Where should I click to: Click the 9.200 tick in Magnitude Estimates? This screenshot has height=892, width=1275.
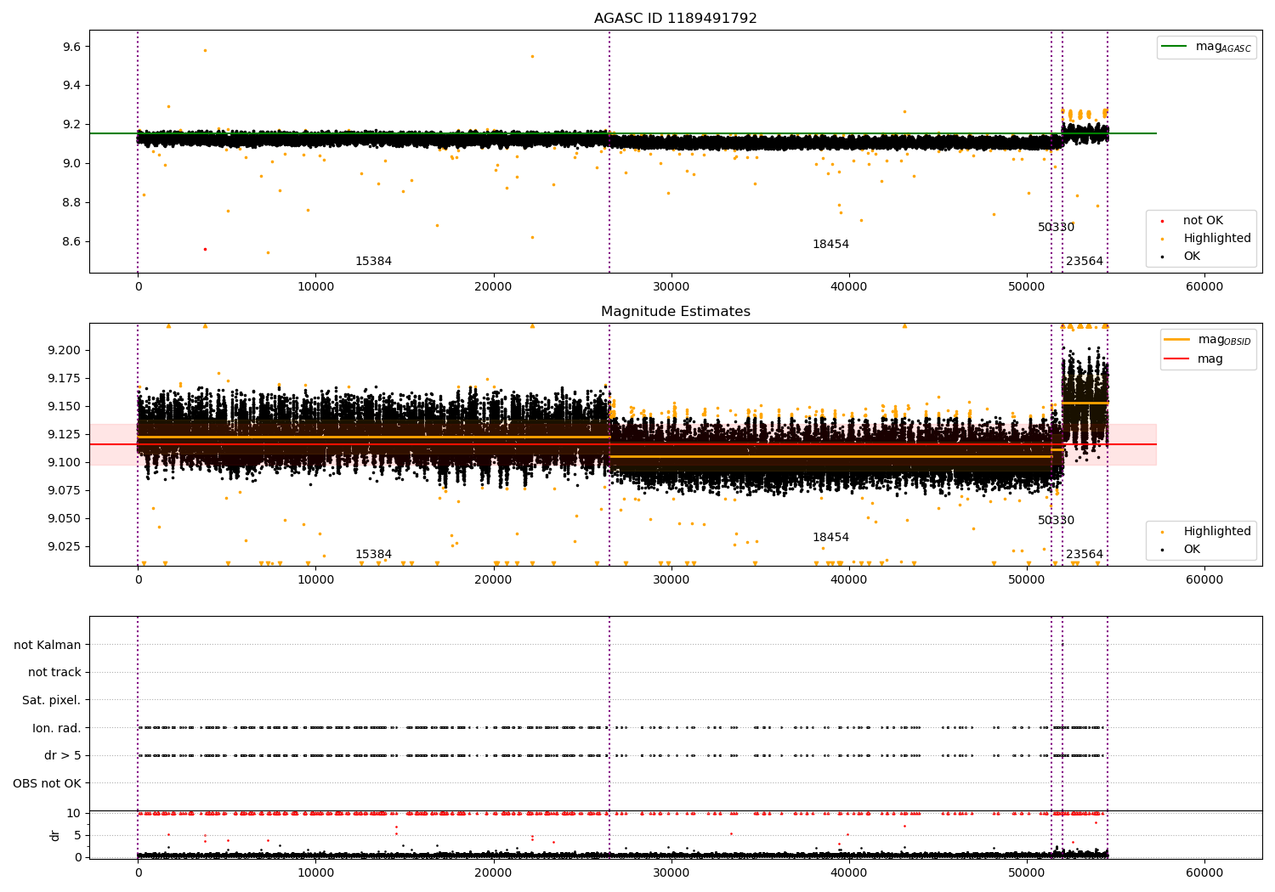tap(65, 350)
